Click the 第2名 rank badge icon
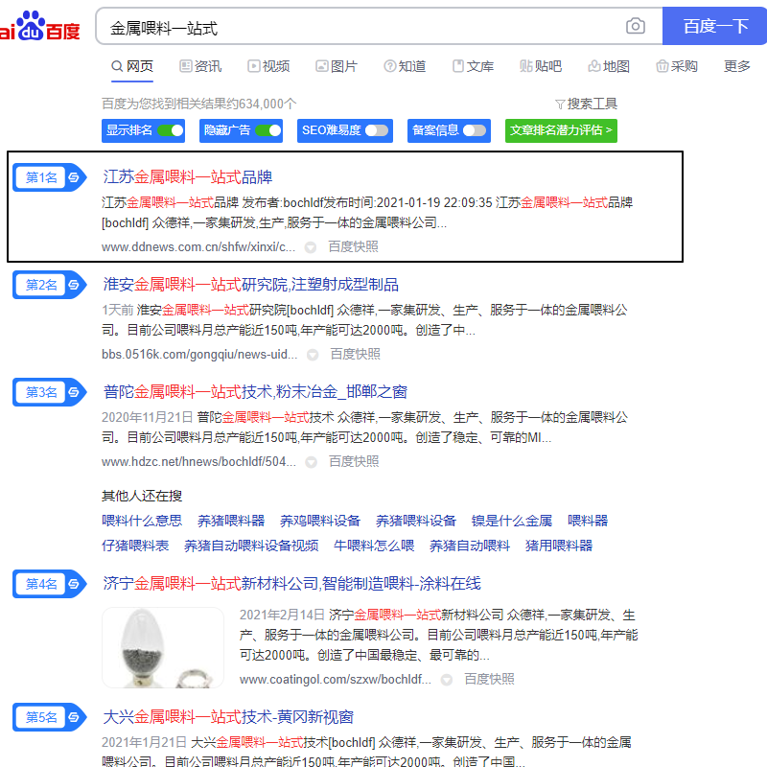This screenshot has width=767, height=767. click(50, 285)
